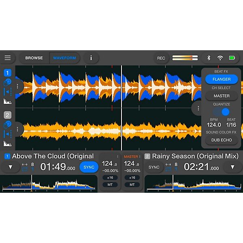The image size is (243, 243).
Task: Open the DUB ECHO sound color FX selector
Action: coord(222,140)
